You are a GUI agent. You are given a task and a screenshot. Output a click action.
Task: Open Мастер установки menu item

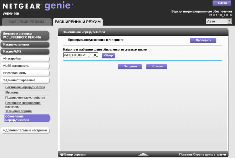(25, 44)
